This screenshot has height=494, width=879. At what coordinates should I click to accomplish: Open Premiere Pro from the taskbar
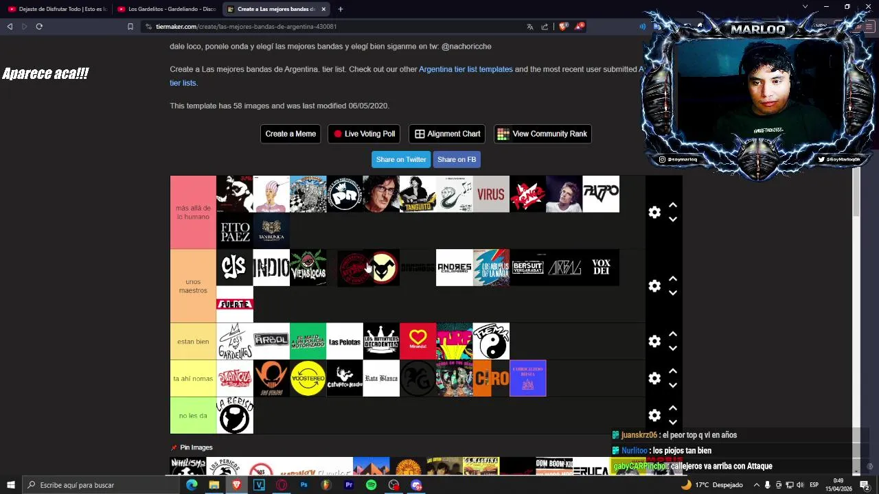[x=349, y=485]
